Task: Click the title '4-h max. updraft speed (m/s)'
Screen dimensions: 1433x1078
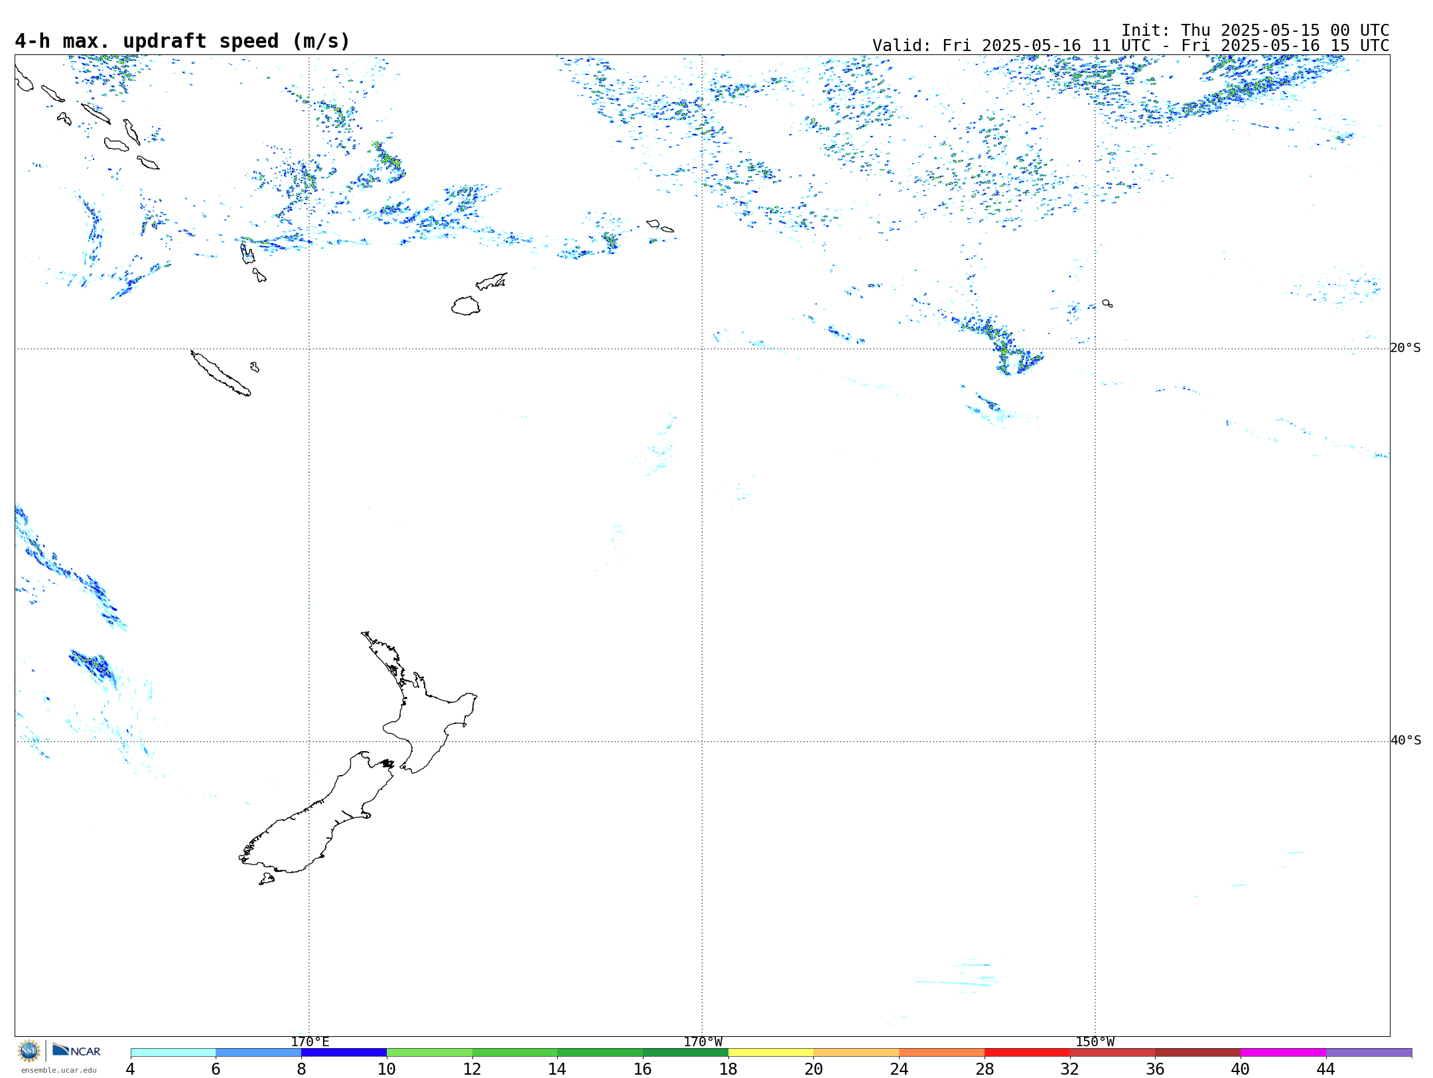Action: pyautogui.click(x=182, y=41)
